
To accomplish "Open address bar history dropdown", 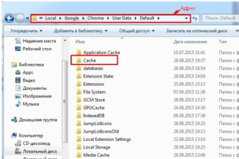I will [186, 18].
